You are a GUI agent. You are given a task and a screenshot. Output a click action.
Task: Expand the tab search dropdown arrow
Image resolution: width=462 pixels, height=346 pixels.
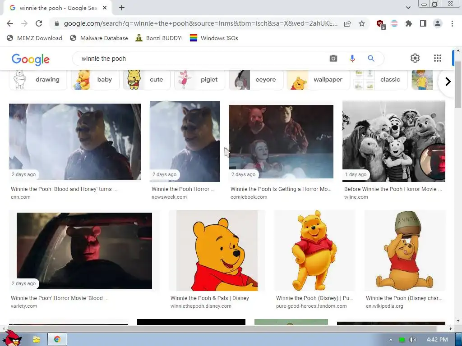(x=408, y=8)
